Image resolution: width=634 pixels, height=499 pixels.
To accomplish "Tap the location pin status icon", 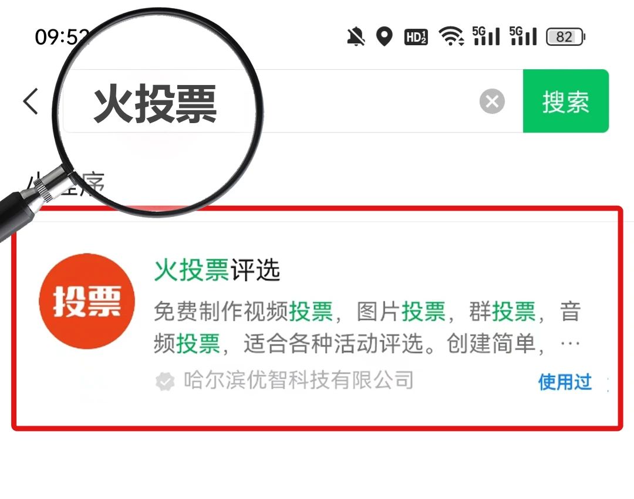I will [x=384, y=37].
